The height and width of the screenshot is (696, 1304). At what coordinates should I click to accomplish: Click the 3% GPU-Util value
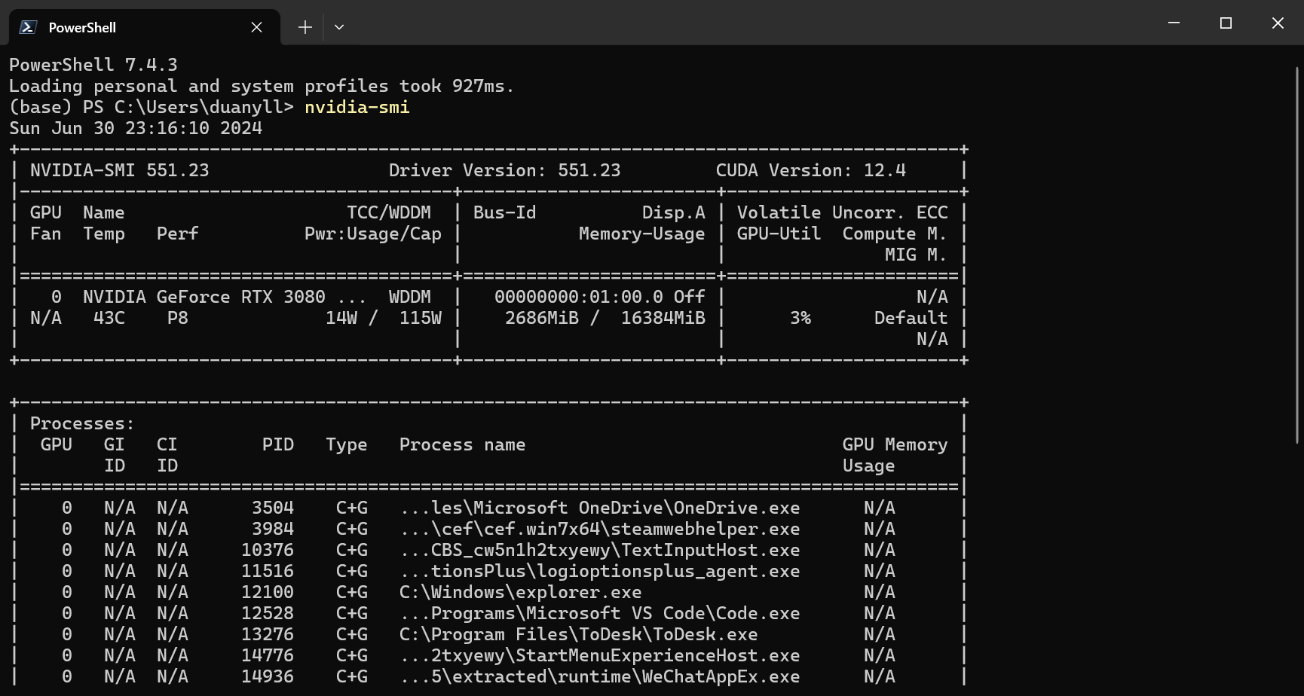[801, 317]
